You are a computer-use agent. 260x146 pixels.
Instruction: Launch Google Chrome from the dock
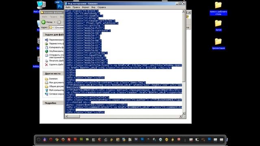57,140
